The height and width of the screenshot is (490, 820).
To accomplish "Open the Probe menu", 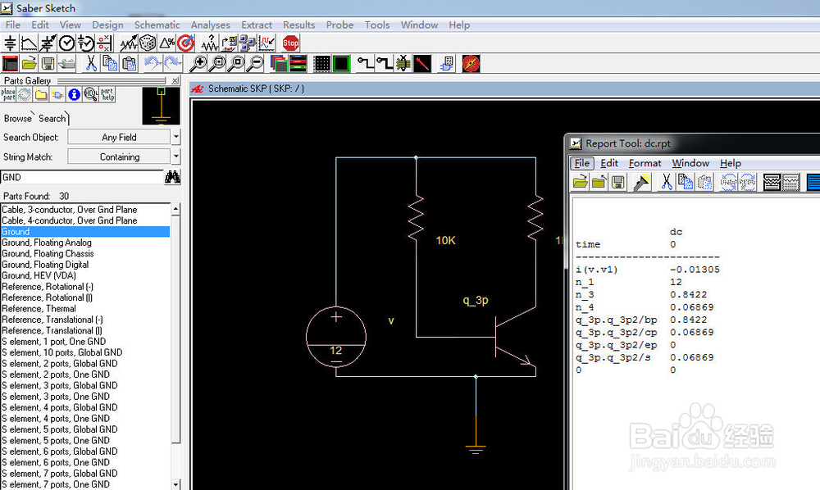I will click(x=340, y=25).
